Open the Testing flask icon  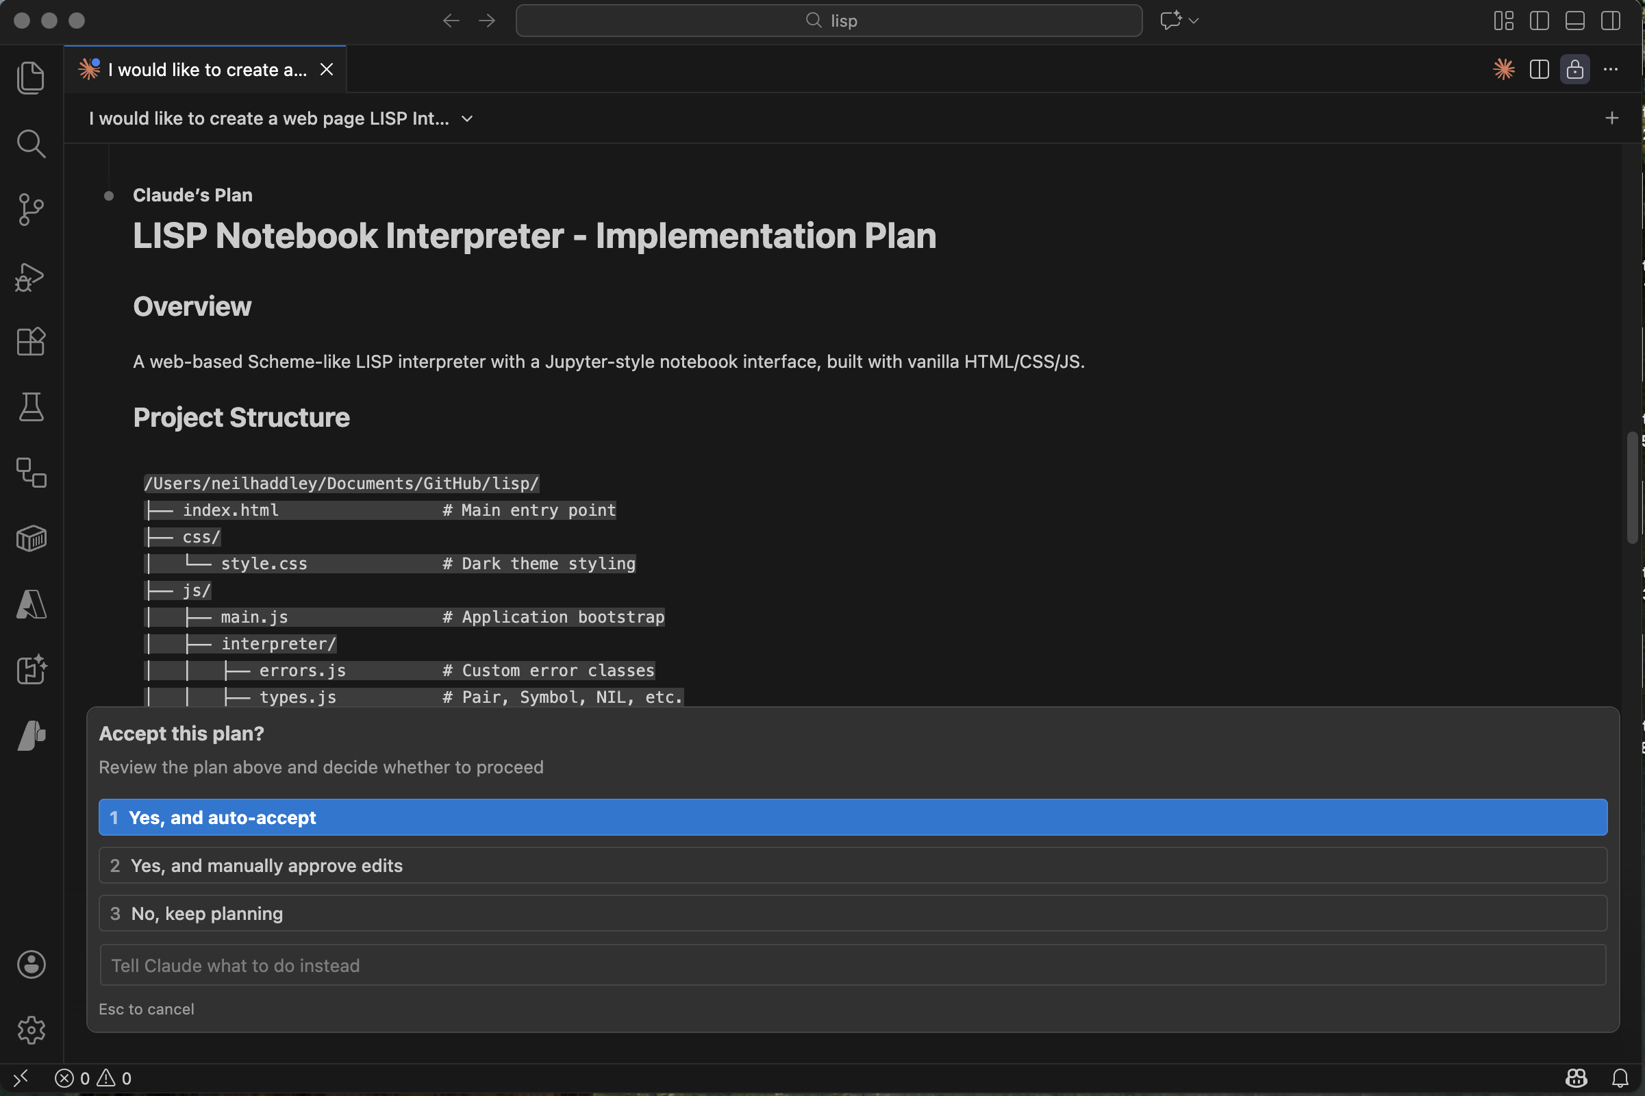click(x=31, y=407)
